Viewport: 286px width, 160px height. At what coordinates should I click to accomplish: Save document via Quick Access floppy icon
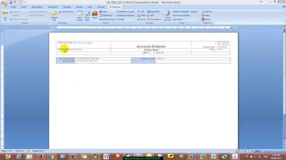(x=11, y=2)
